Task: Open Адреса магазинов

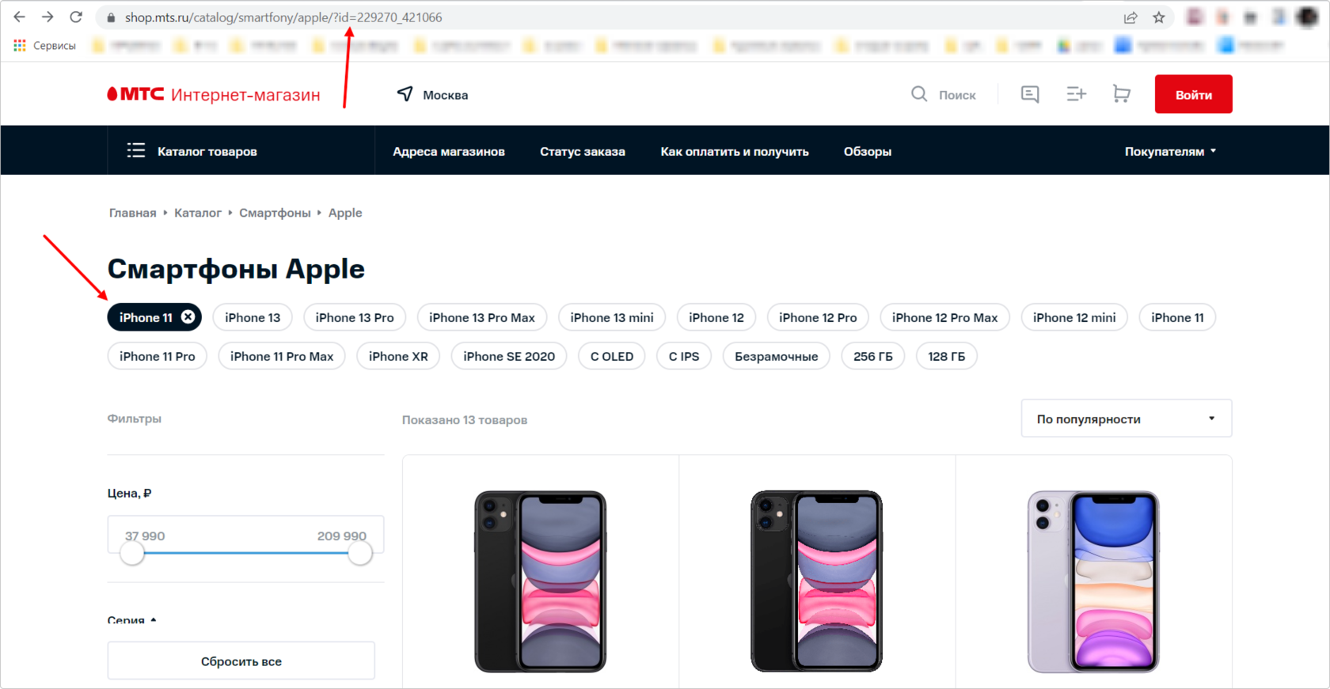Action: click(x=449, y=151)
